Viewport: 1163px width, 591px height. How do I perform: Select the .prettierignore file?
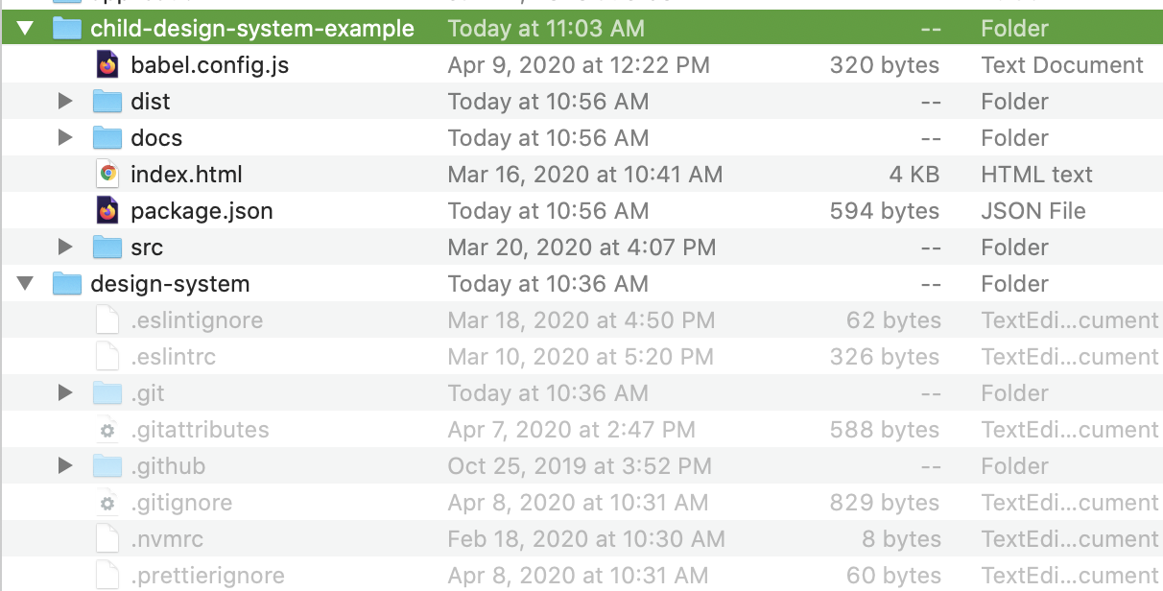(x=207, y=576)
